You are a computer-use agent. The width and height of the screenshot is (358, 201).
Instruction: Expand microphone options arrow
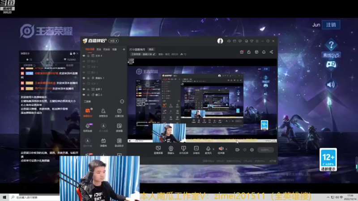click(x=213, y=149)
